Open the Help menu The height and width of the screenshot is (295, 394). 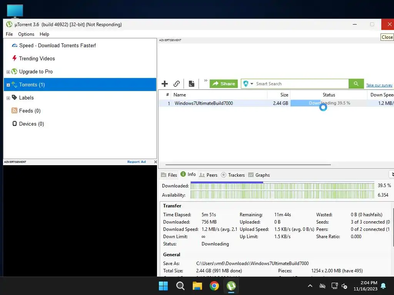click(x=44, y=34)
